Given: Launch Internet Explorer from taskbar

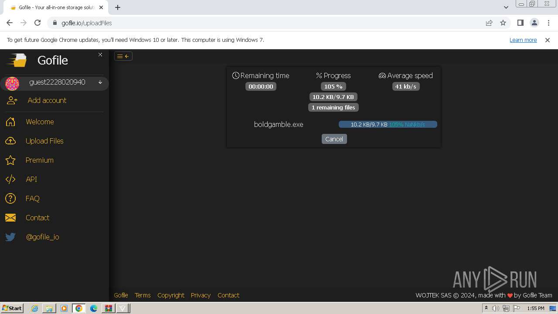Looking at the screenshot, I should 34,308.
